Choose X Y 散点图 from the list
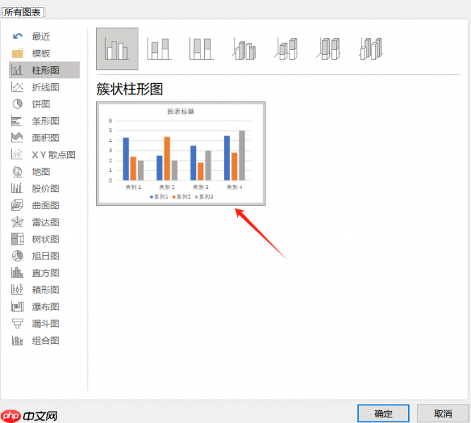Screen dimensions: 471x423 pos(54,154)
